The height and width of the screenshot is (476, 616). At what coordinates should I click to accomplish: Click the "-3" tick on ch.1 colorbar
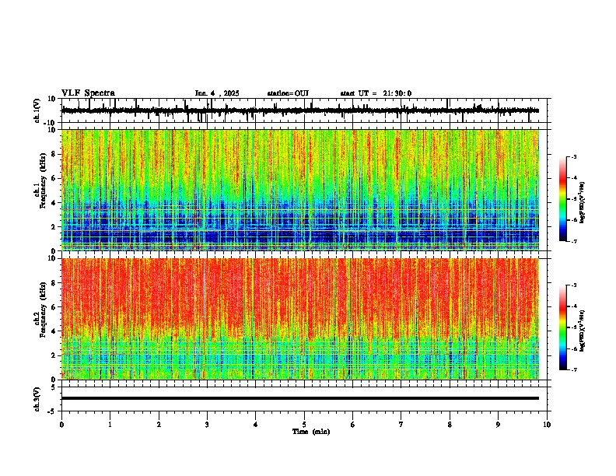[574, 157]
